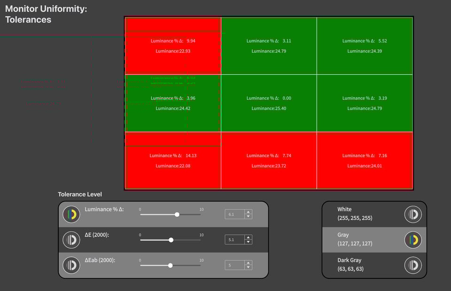This screenshot has width=451, height=291.
Task: Toggle the Luminance % Δ tolerance icon
Action: pyautogui.click(x=71, y=214)
